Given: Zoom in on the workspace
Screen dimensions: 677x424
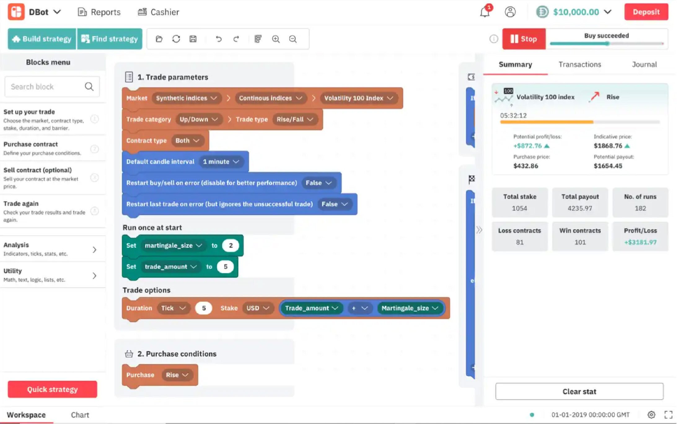Looking at the screenshot, I should pyautogui.click(x=276, y=39).
